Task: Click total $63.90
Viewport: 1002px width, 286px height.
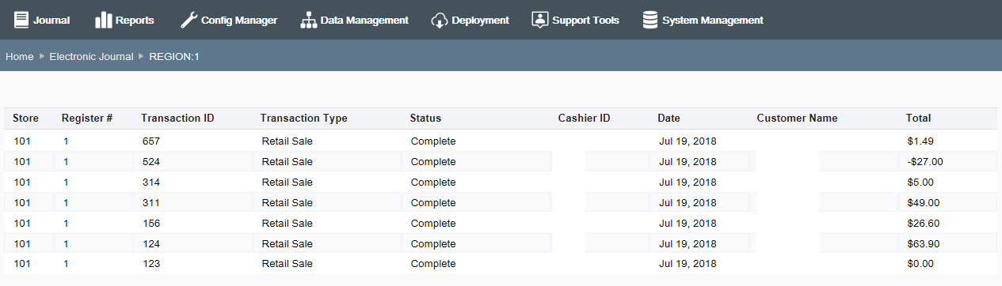Action: [924, 244]
